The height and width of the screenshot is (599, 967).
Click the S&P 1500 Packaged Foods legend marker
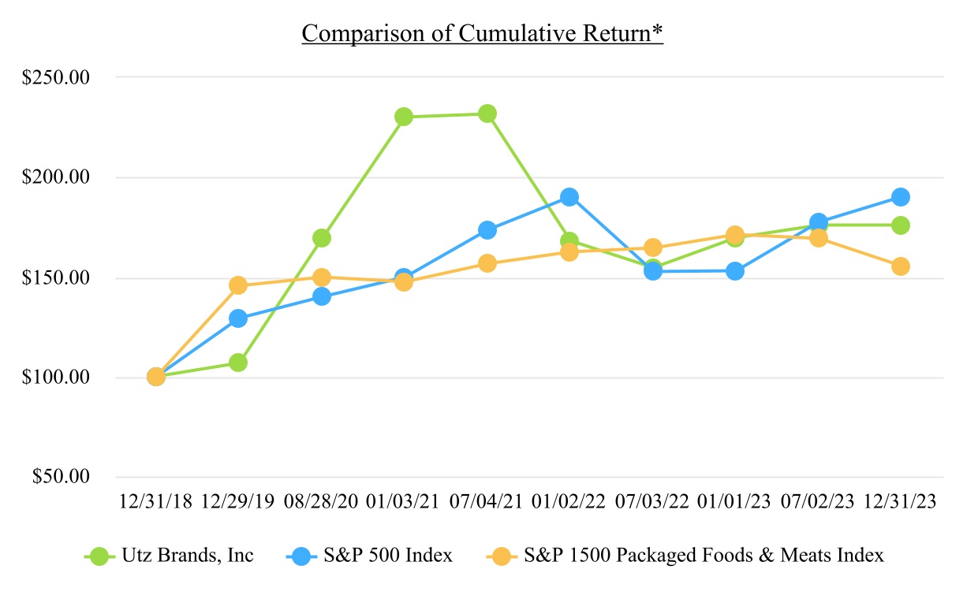pos(502,556)
